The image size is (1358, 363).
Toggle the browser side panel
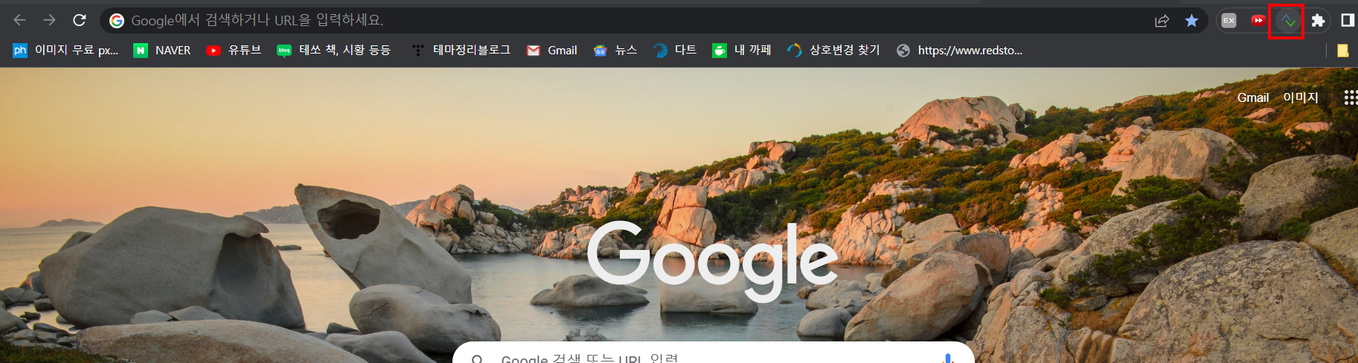pyautogui.click(x=1348, y=21)
